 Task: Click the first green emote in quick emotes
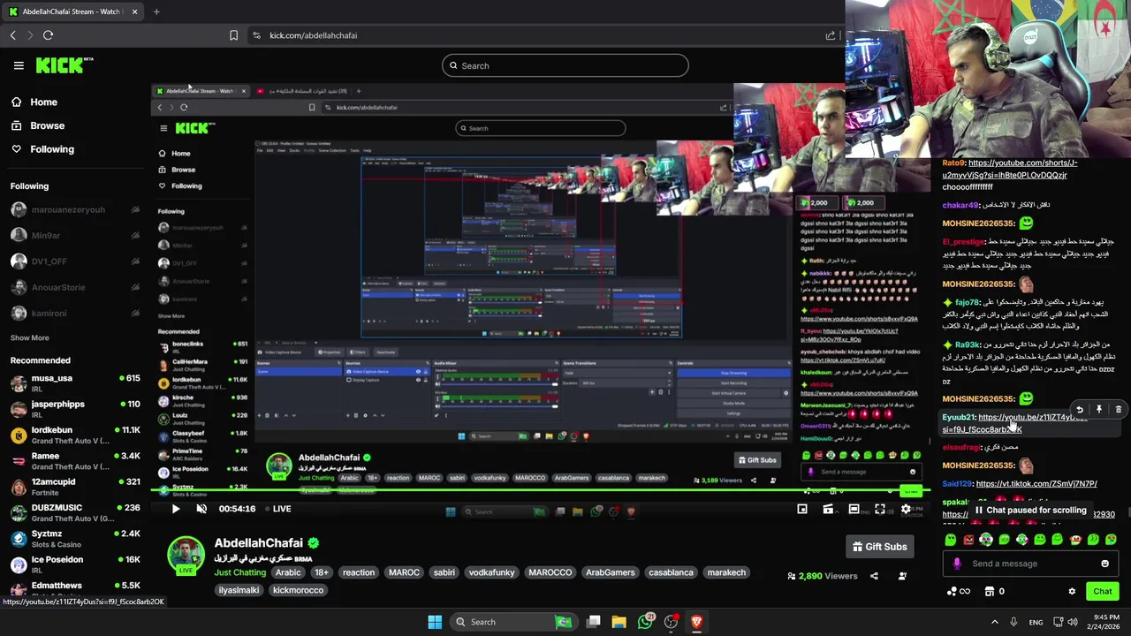tap(951, 540)
